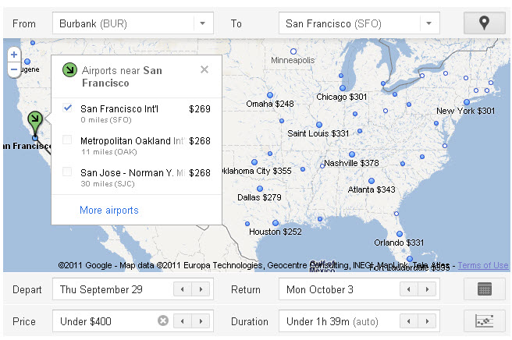Close the Airports near San Francisco popup
This screenshot has width=512, height=340.
coord(204,69)
